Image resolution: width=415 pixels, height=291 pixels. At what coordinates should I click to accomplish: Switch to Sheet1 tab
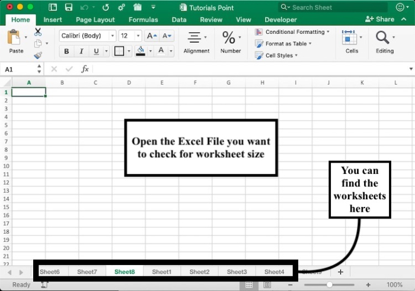162,271
